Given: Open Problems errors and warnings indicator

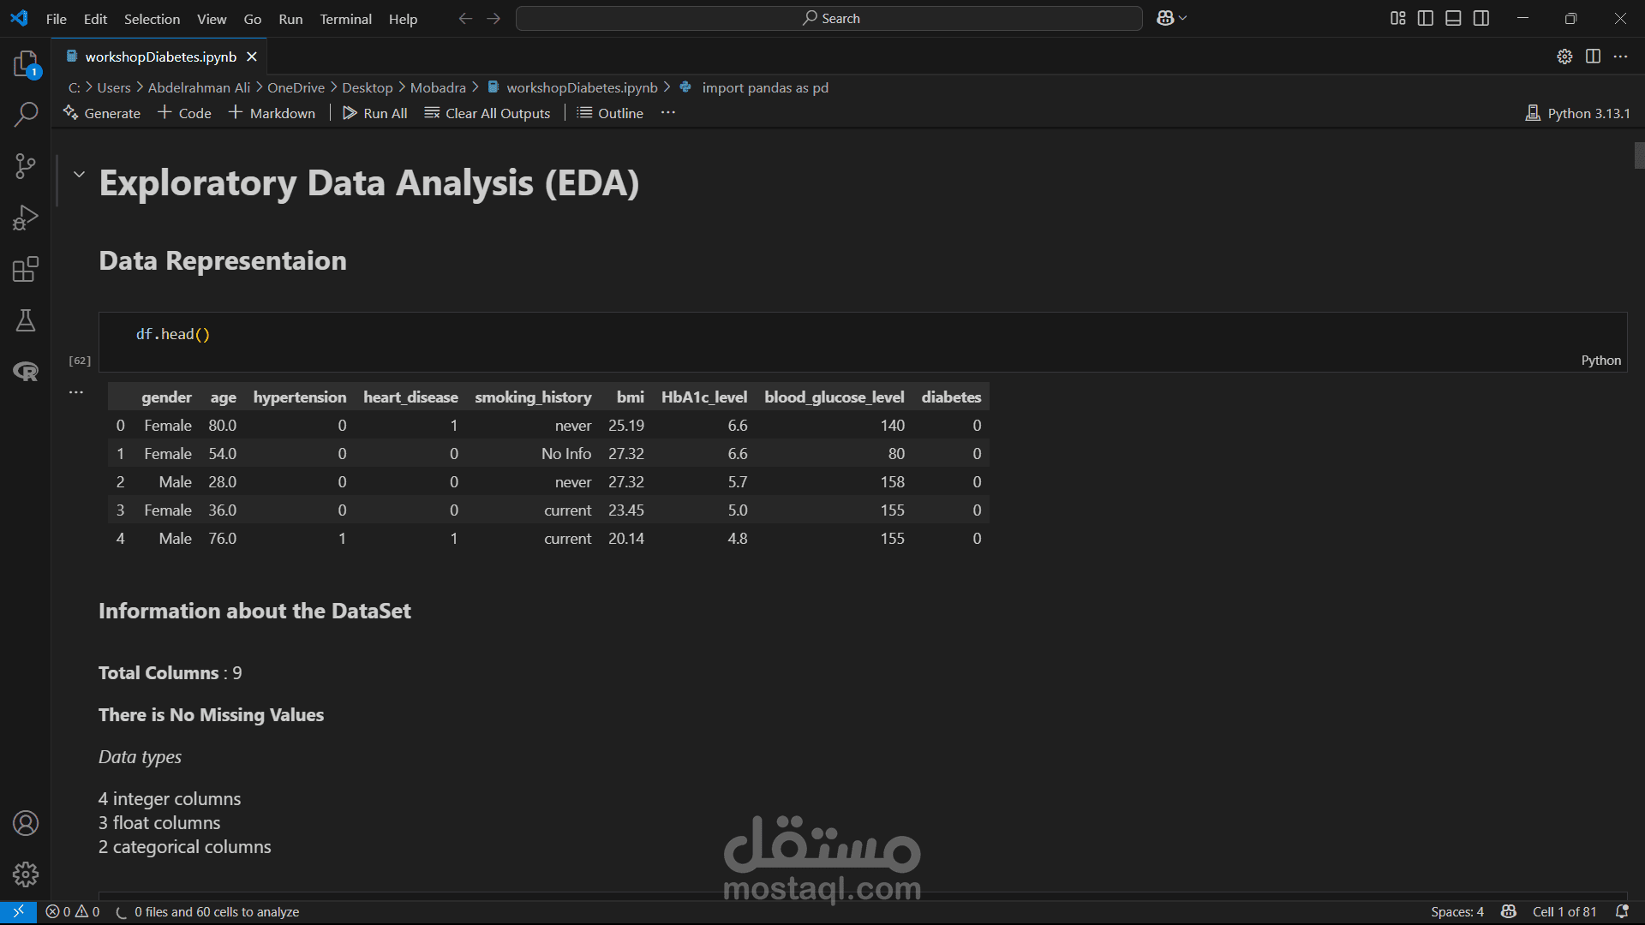Looking at the screenshot, I should pyautogui.click(x=73, y=912).
